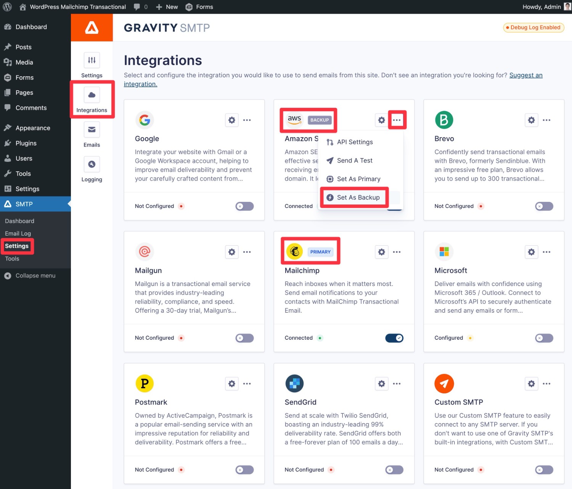The height and width of the screenshot is (489, 572).
Task: Open Settings under SMTP submenu
Action: [17, 246]
